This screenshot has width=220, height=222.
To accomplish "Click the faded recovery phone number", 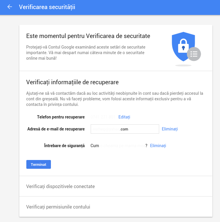I will pyautogui.click(x=103, y=117).
